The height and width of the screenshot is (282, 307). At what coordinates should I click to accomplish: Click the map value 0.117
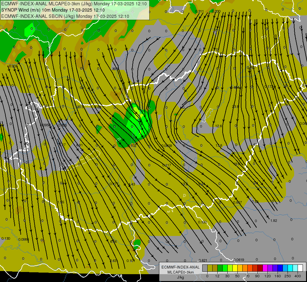[167, 165]
